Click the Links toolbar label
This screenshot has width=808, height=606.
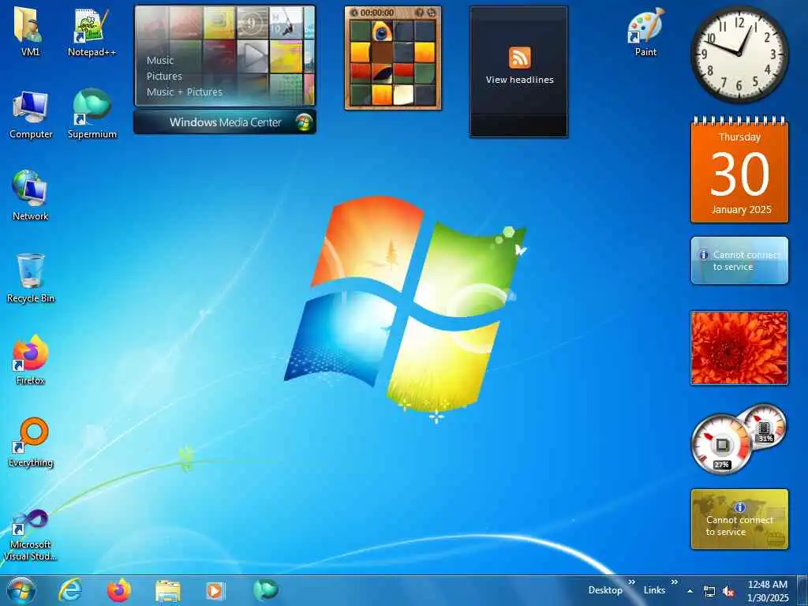pyautogui.click(x=654, y=590)
